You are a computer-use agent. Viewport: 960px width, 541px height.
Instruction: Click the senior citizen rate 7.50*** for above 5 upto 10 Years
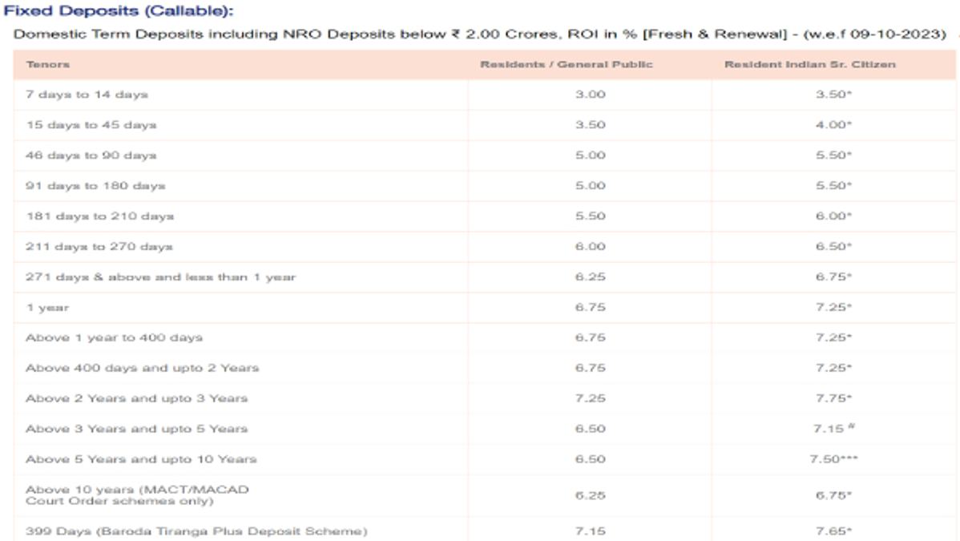pos(833,459)
